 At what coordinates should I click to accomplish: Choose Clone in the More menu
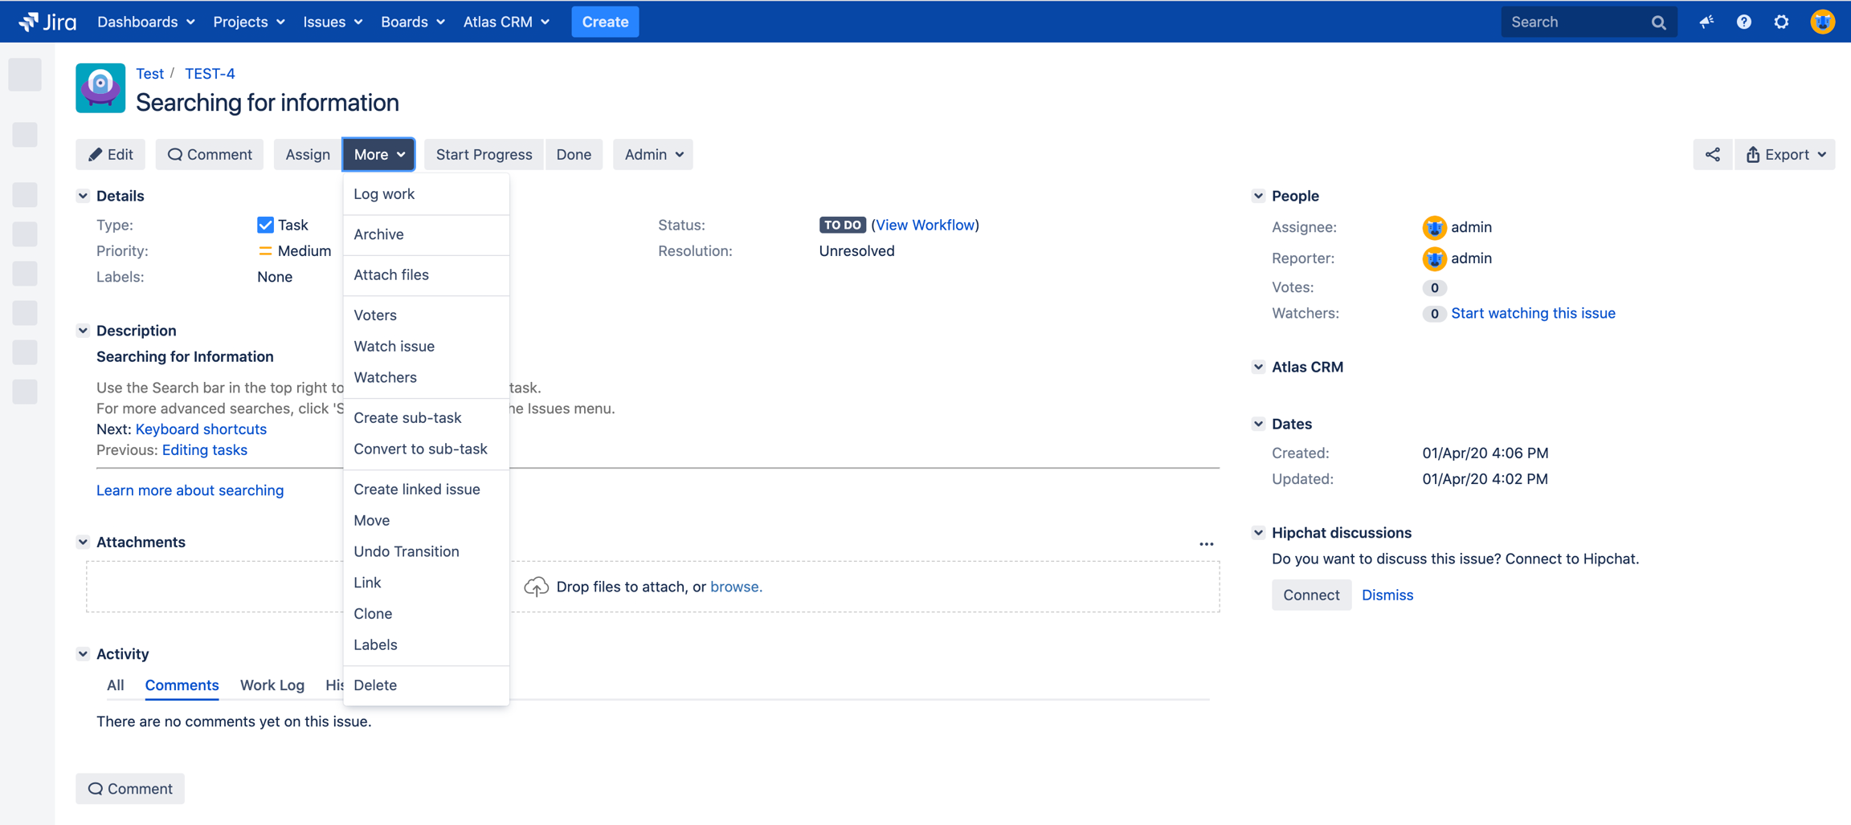click(373, 614)
